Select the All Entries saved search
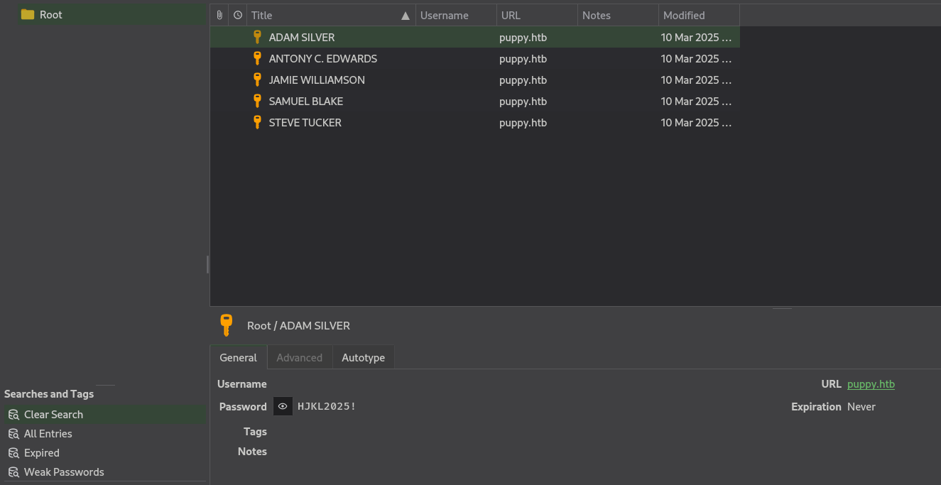The image size is (941, 485). (x=48, y=433)
